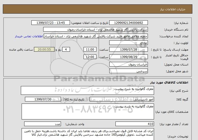Click label ایجاد کننده درخواست
198x140 pixels.
click(x=174, y=36)
